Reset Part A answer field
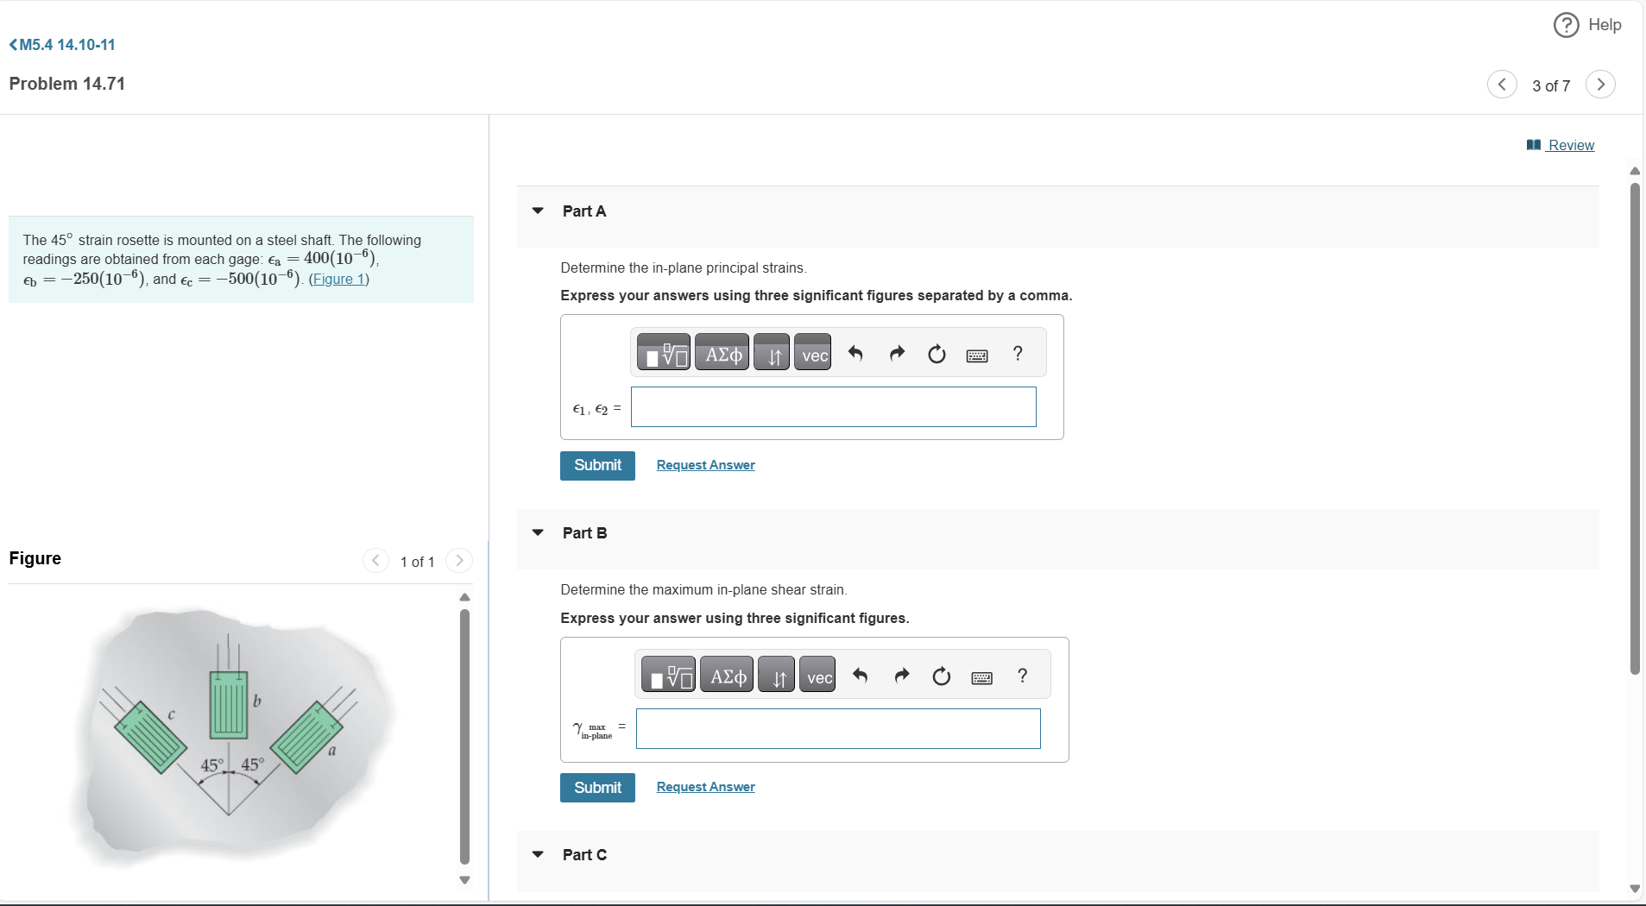The width and height of the screenshot is (1646, 906). (x=937, y=354)
